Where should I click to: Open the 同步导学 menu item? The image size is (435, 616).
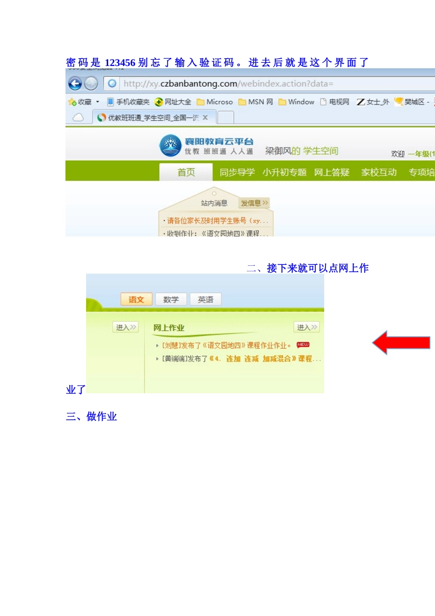[237, 172]
